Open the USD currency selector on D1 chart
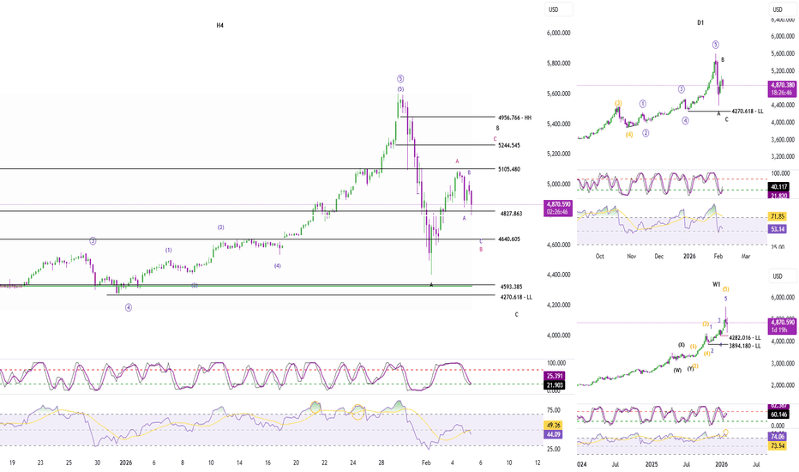 (x=783, y=9)
